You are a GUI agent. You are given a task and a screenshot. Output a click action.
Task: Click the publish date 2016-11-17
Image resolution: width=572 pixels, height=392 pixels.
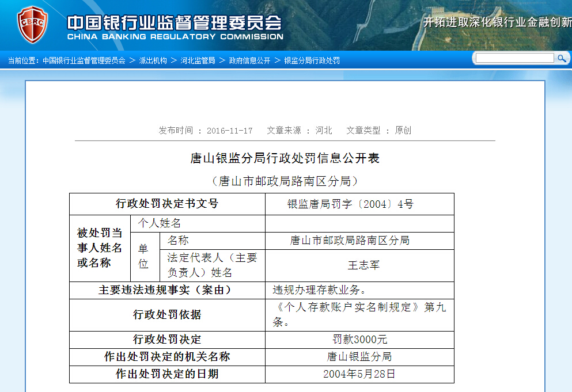point(229,131)
